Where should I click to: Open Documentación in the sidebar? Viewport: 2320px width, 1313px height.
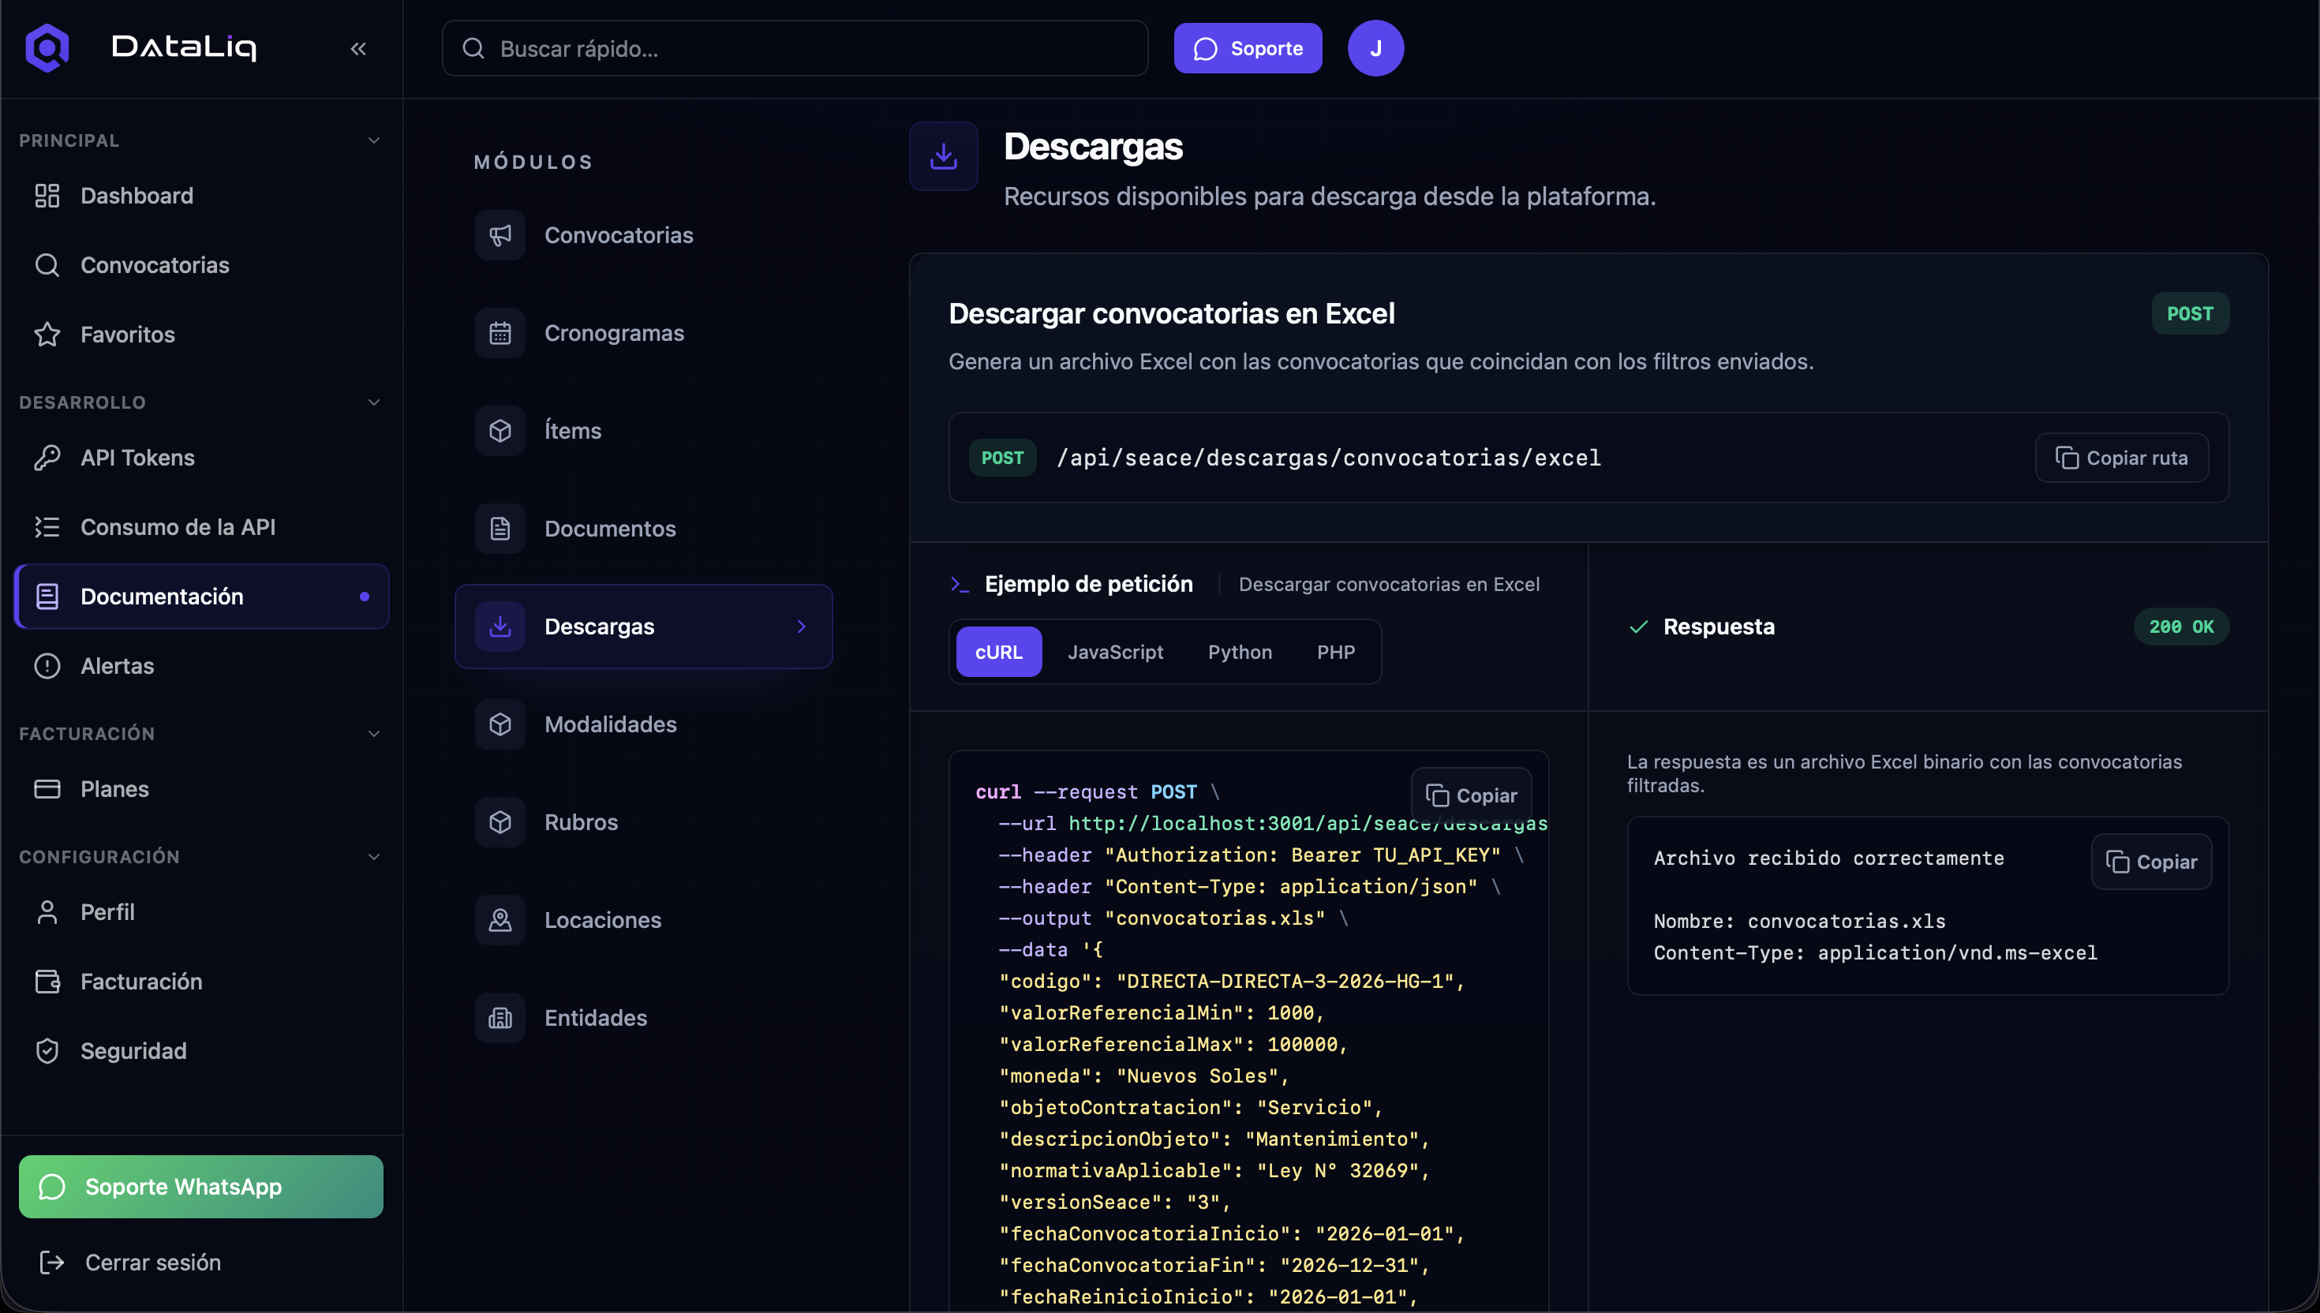point(202,597)
